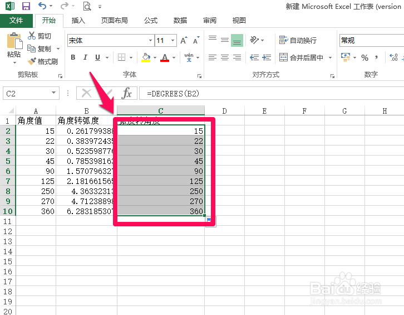The width and height of the screenshot is (404, 315).
Task: Select cell A1 containing 角度值
Action: pyautogui.click(x=36, y=120)
